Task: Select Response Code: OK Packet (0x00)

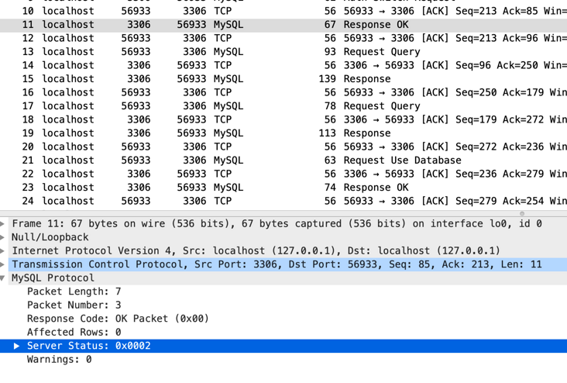Action: tap(118, 319)
